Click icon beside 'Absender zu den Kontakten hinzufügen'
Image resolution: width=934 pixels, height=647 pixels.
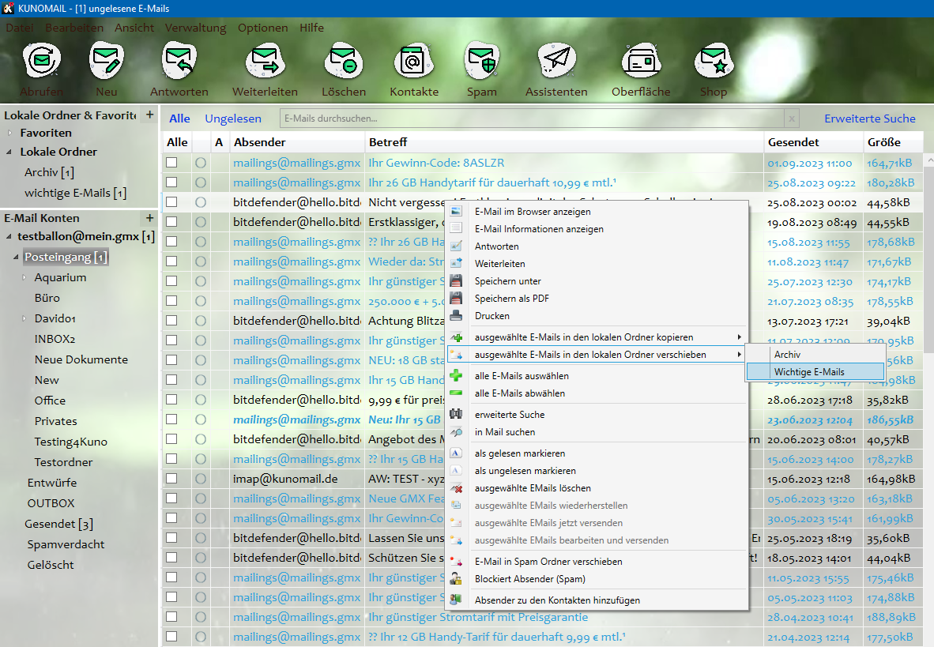456,600
